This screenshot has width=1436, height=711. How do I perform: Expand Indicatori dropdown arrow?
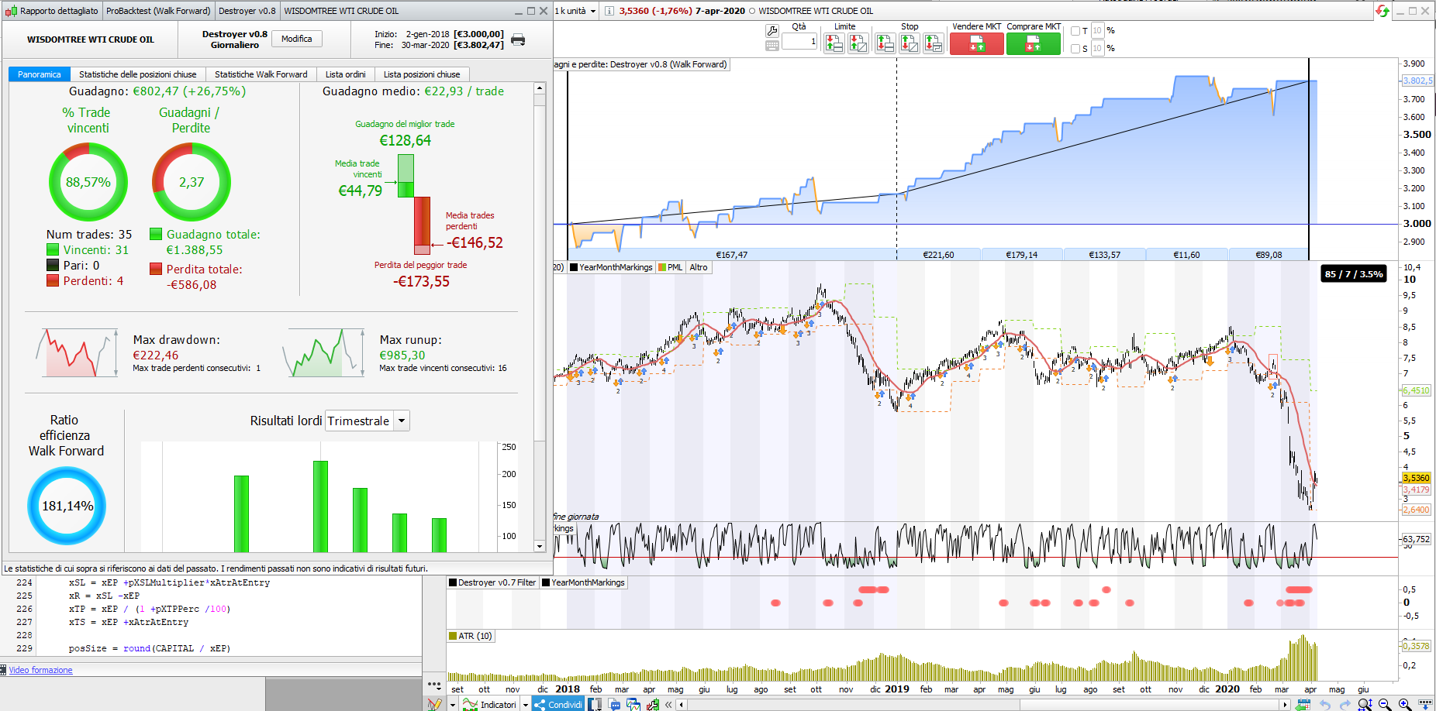point(525,704)
